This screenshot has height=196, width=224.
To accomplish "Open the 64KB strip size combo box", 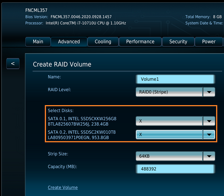I will point(169,156).
